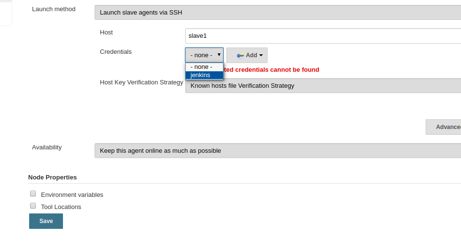
Task: Save the node configuration
Action: point(46,221)
